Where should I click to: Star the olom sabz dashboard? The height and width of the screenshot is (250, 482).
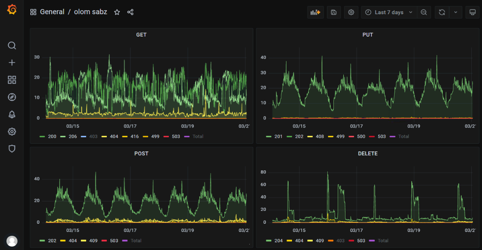117,12
